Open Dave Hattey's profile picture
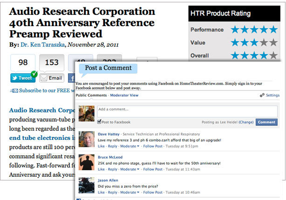 pos(87,139)
